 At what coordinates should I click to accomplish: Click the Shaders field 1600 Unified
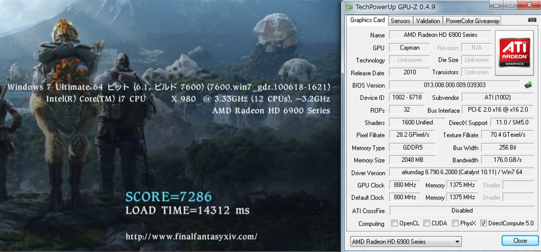tap(417, 122)
